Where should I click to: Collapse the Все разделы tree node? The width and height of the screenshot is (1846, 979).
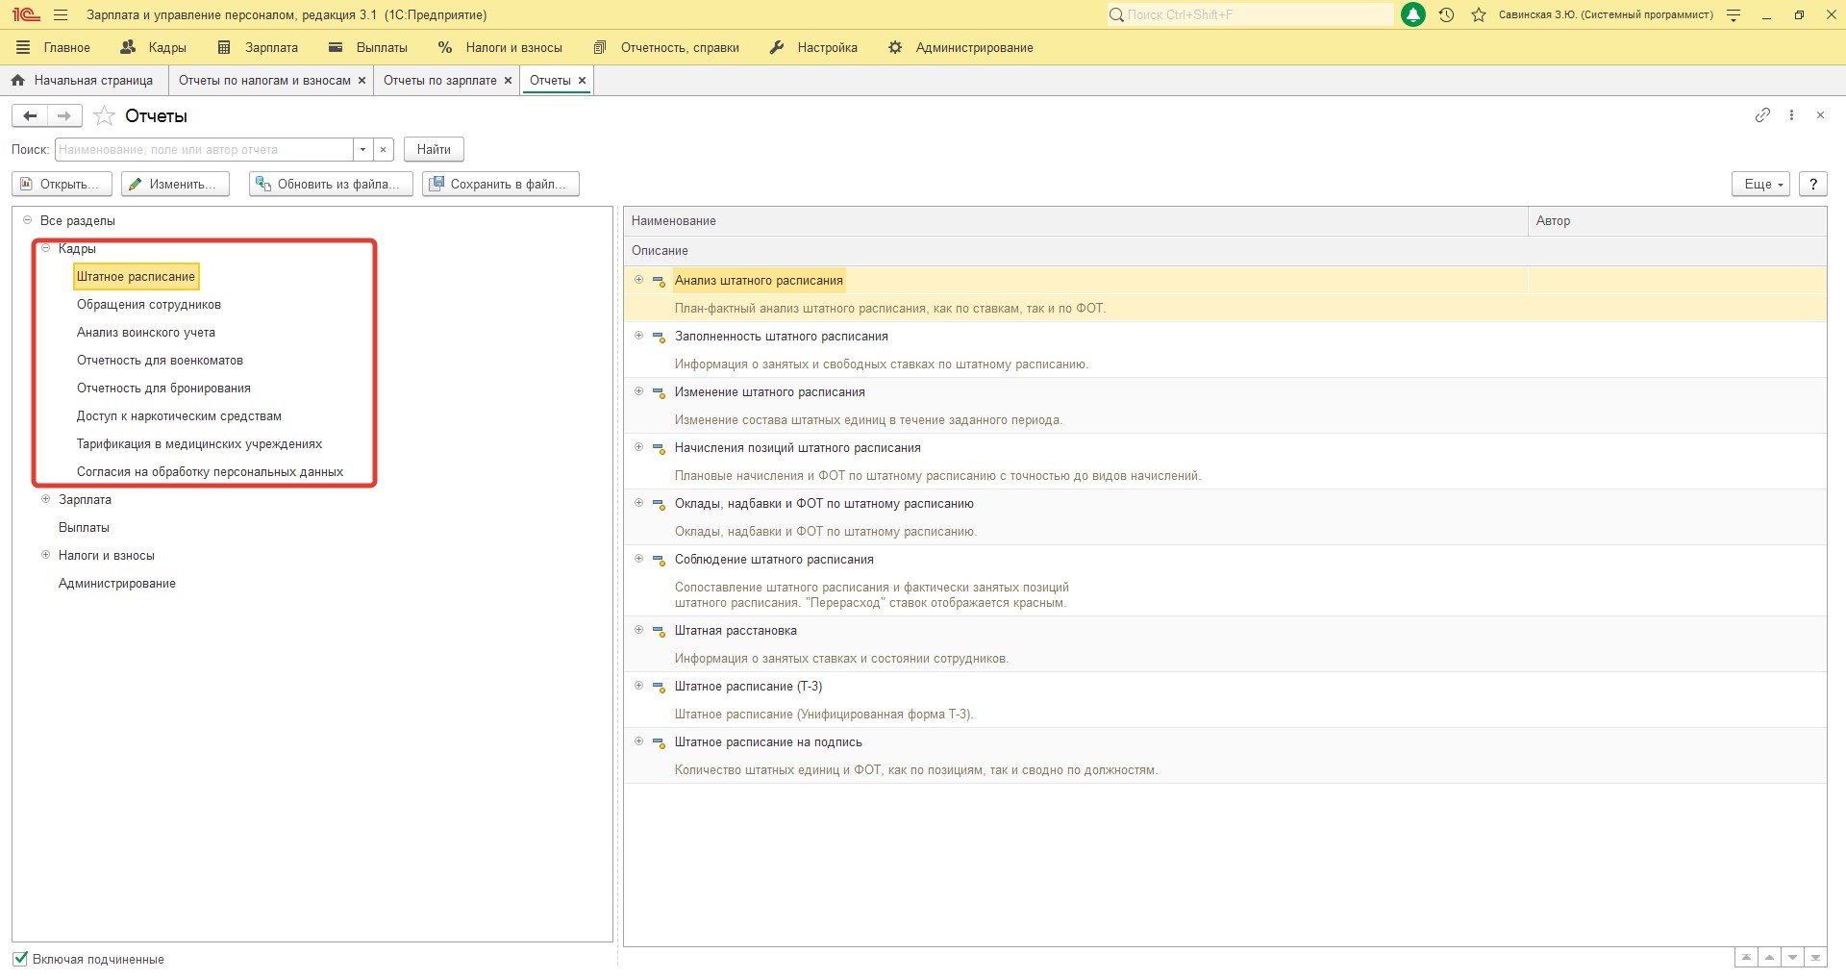click(x=27, y=220)
